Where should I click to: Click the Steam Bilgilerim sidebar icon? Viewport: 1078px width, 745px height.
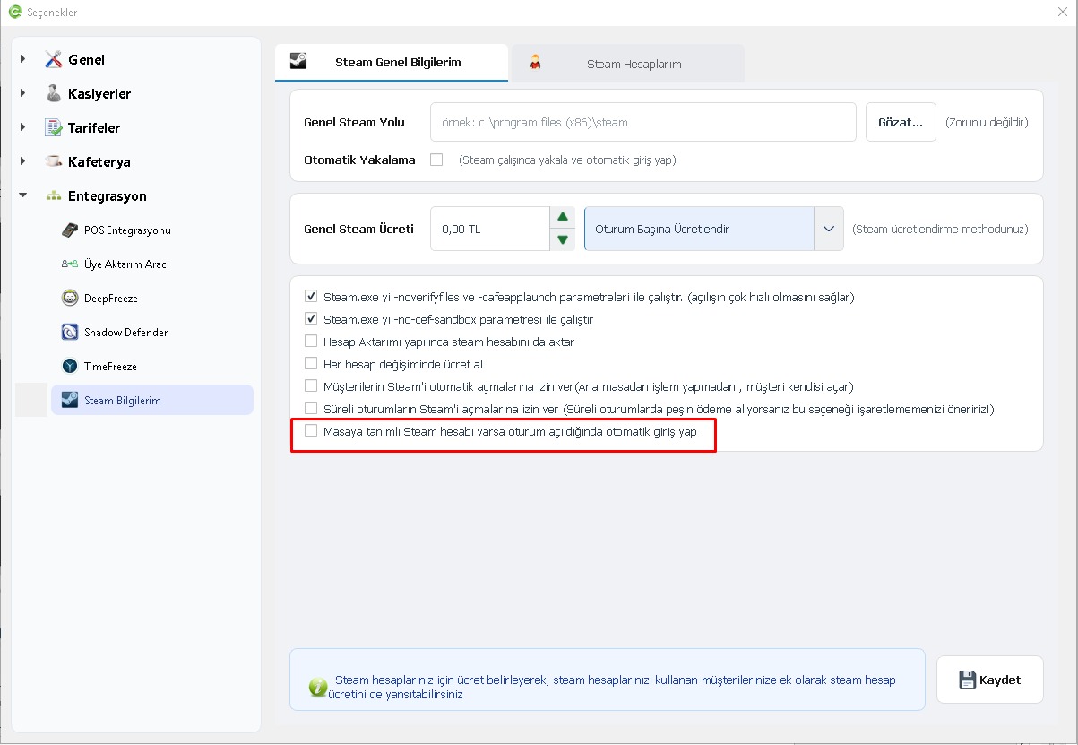click(x=69, y=401)
